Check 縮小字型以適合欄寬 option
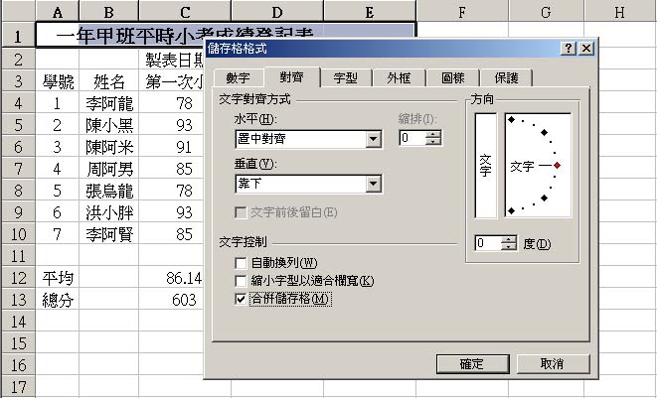 pyautogui.click(x=241, y=281)
